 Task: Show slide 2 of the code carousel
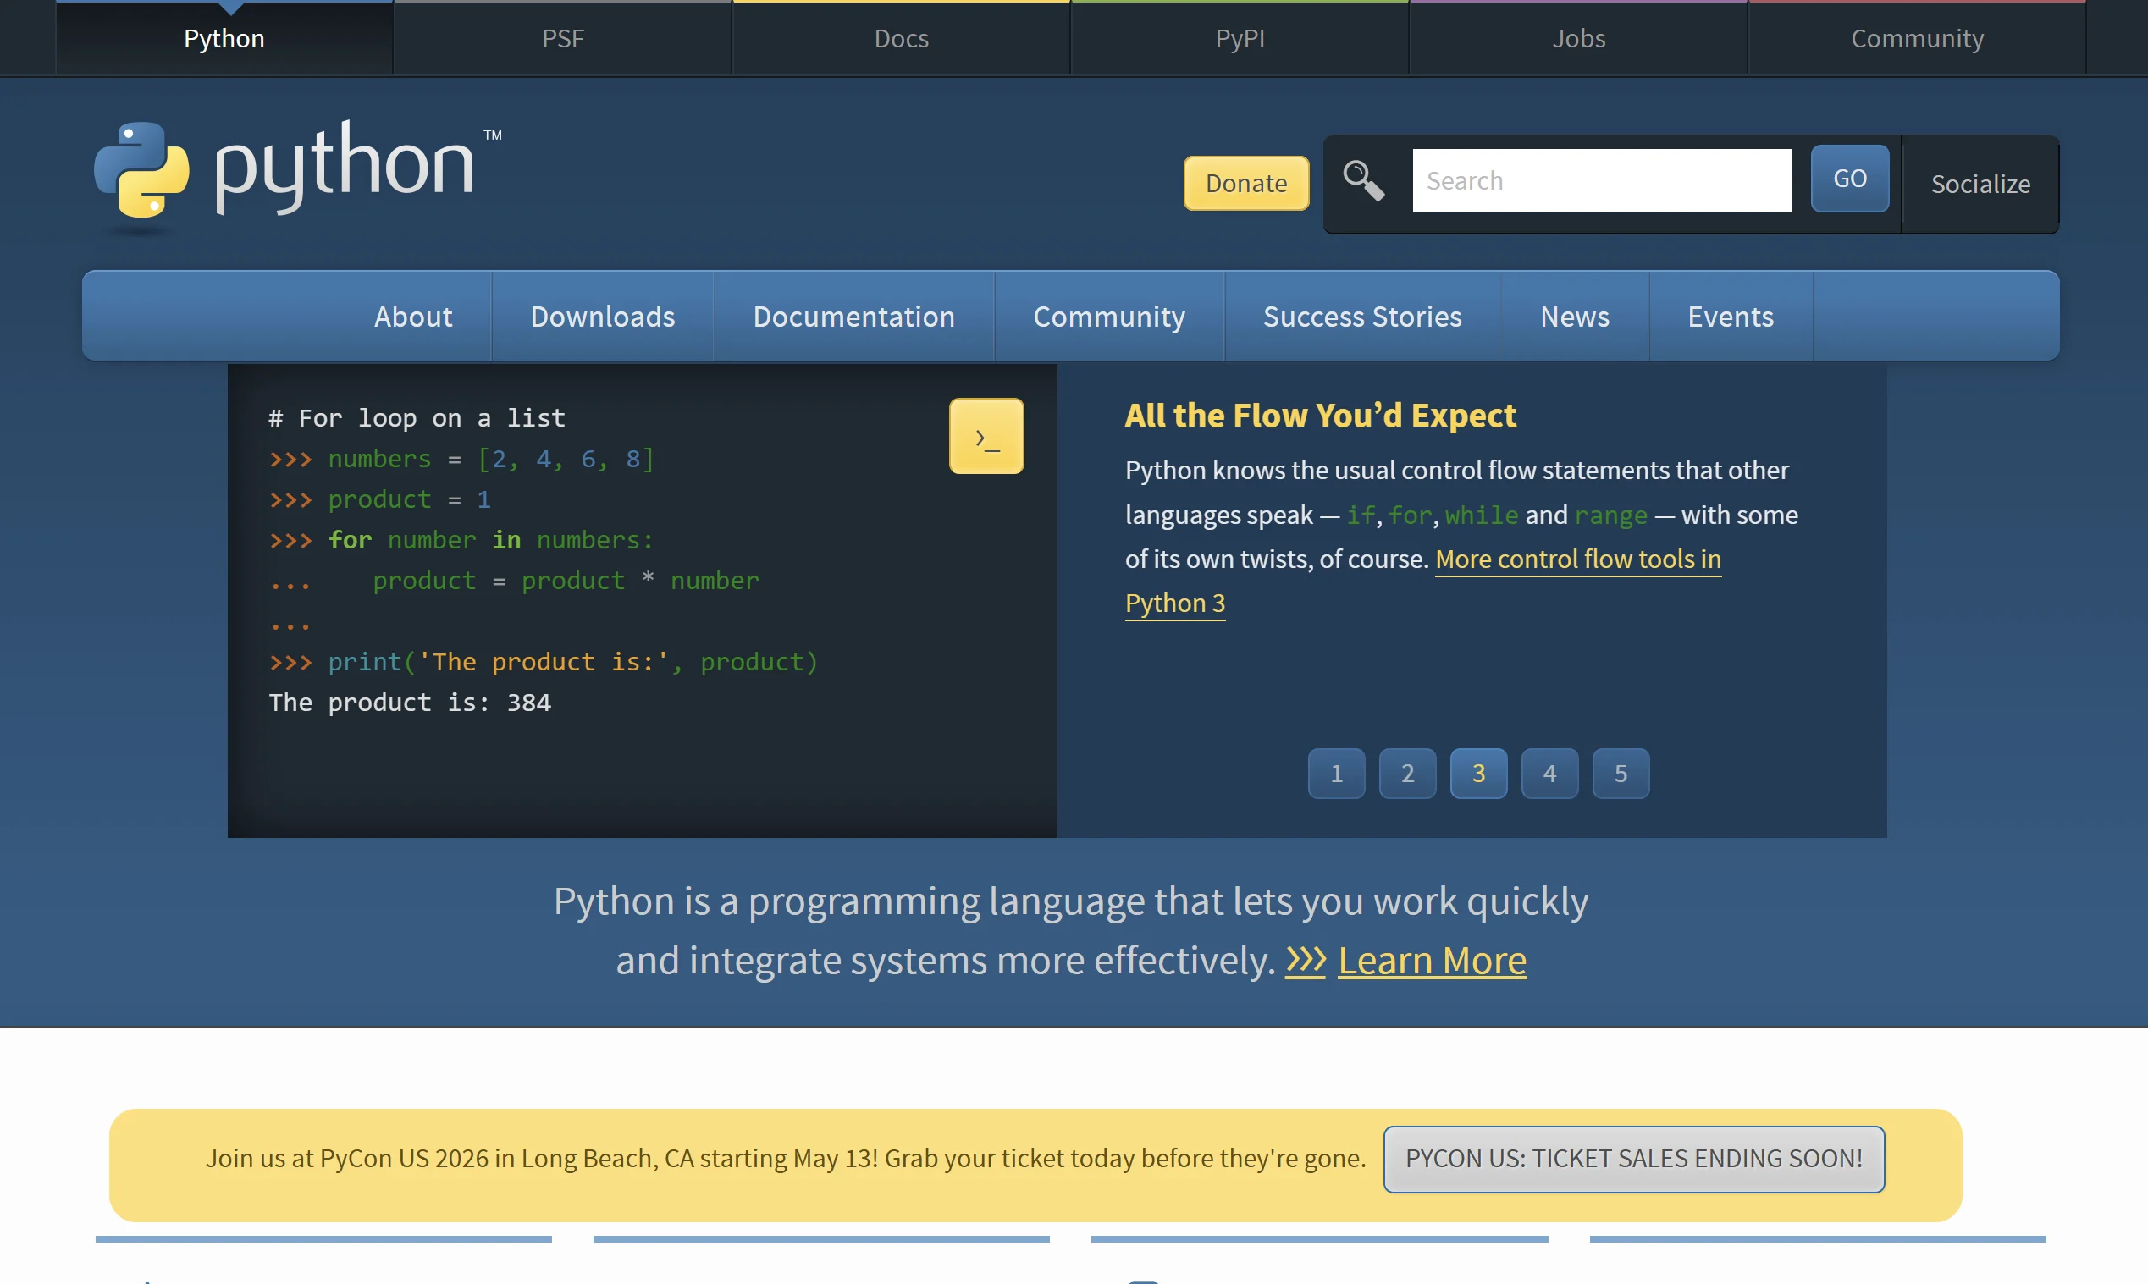tap(1407, 773)
